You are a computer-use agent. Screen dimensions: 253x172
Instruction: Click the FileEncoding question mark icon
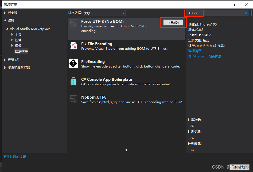73,64
